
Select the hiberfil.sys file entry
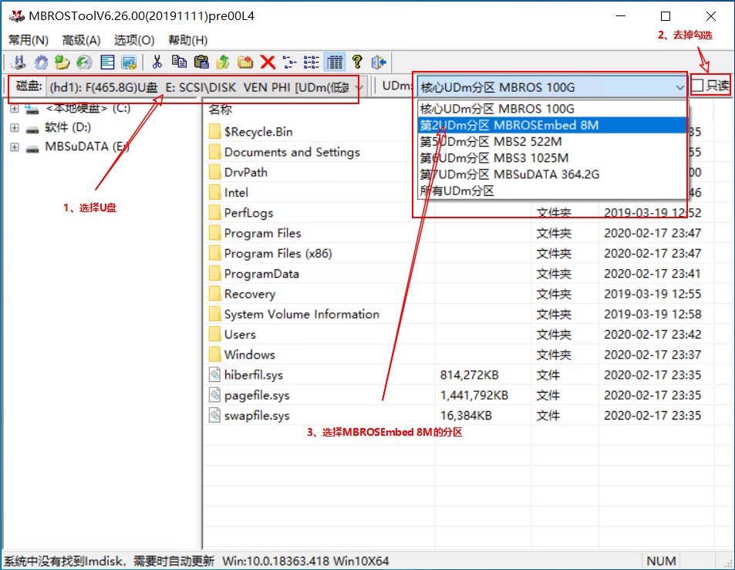pos(253,375)
